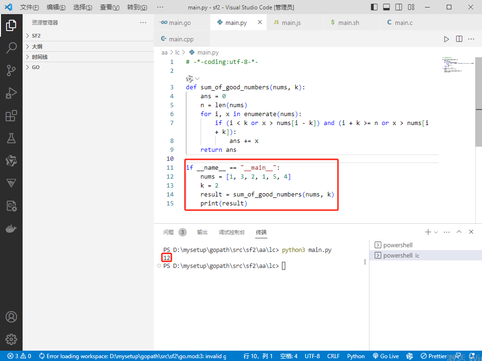
Task: Change file encoding UTF-8
Action: point(313,356)
